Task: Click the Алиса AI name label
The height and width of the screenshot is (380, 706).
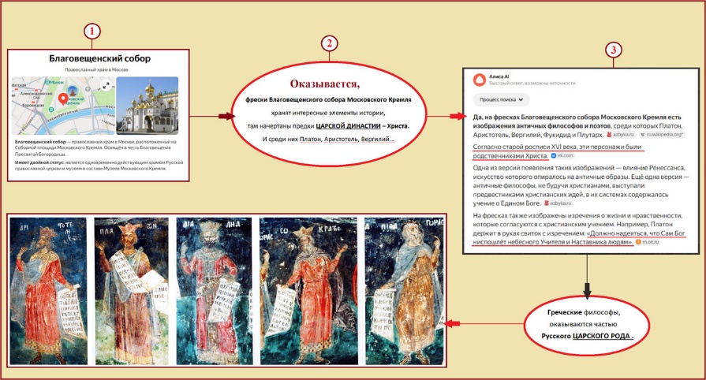Action: [x=499, y=76]
